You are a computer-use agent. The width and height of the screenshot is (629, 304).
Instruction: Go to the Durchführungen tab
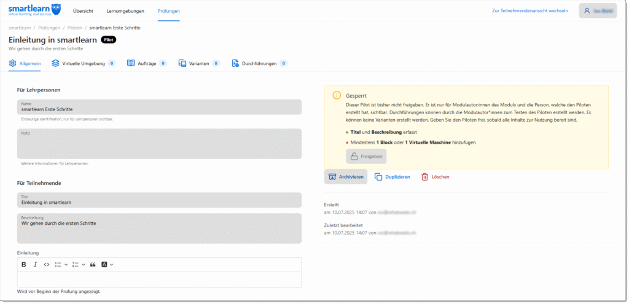coord(259,63)
